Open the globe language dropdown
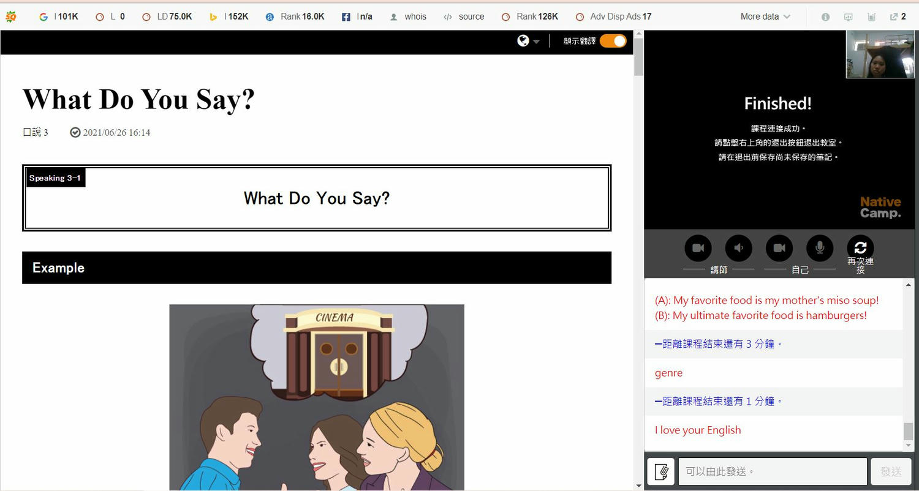Image resolution: width=919 pixels, height=491 pixels. coord(528,41)
